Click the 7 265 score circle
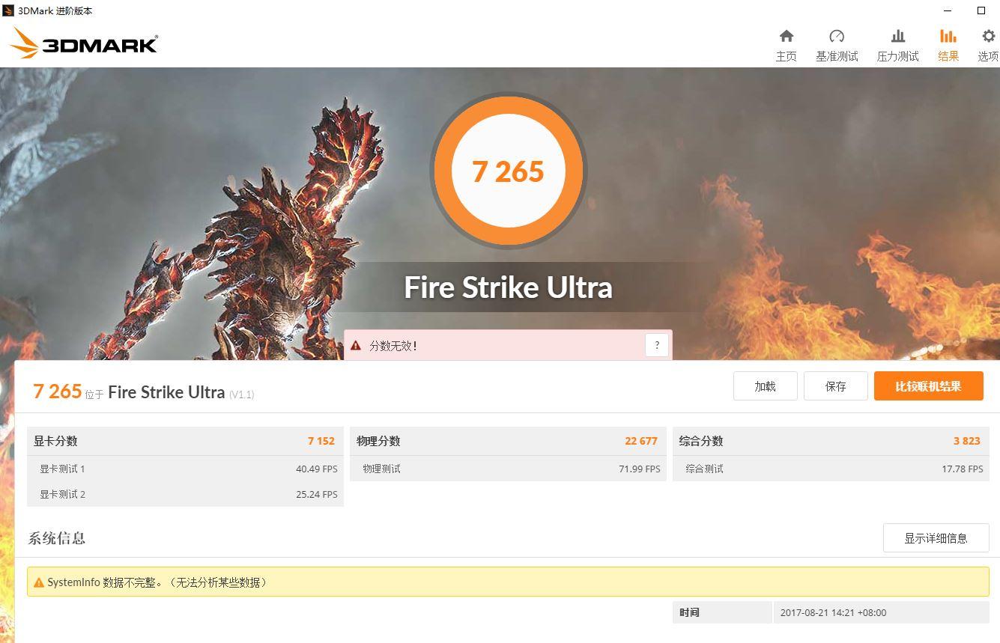This screenshot has height=643, width=1000. [x=508, y=171]
